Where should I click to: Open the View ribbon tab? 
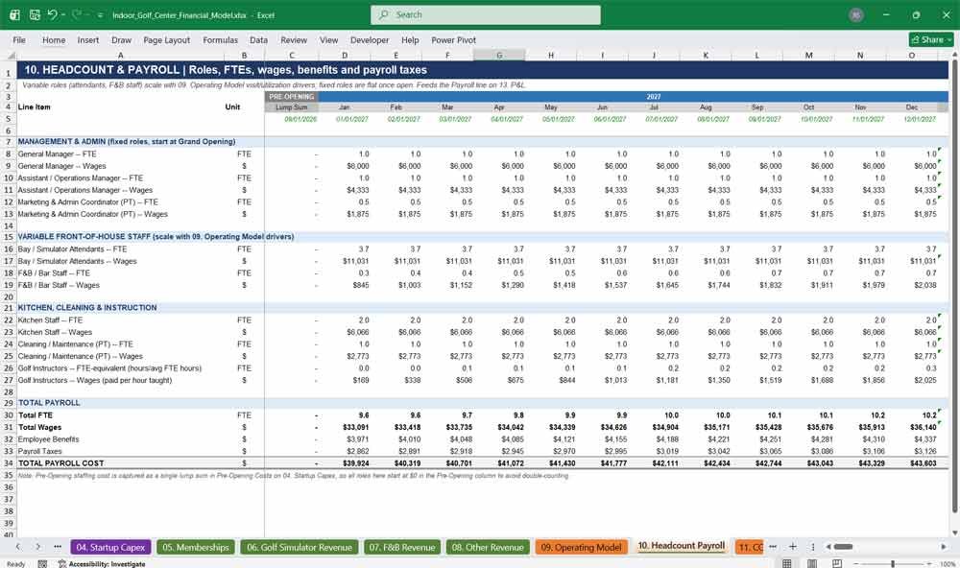(x=328, y=39)
